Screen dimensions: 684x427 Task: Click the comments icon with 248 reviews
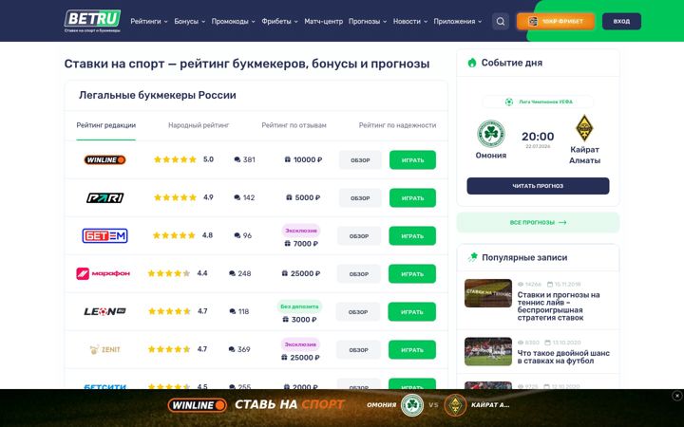pos(232,273)
